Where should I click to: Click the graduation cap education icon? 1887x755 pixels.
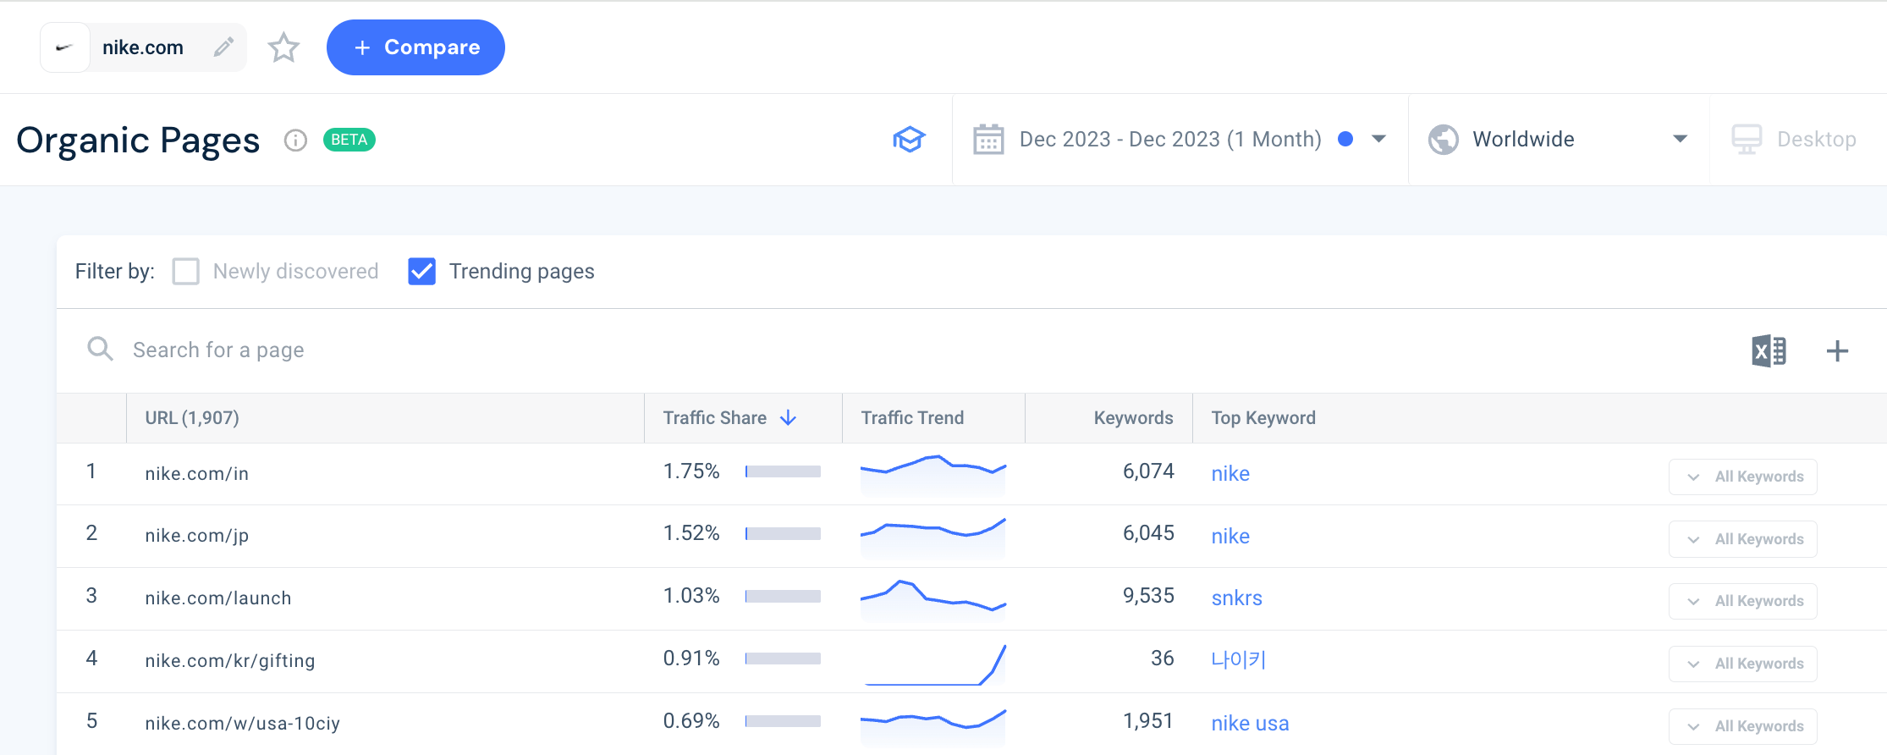point(909,140)
